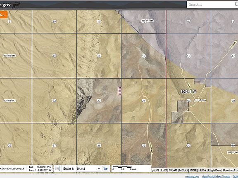Click the FEMA attribution text
238x178 pixels.
tap(202, 170)
